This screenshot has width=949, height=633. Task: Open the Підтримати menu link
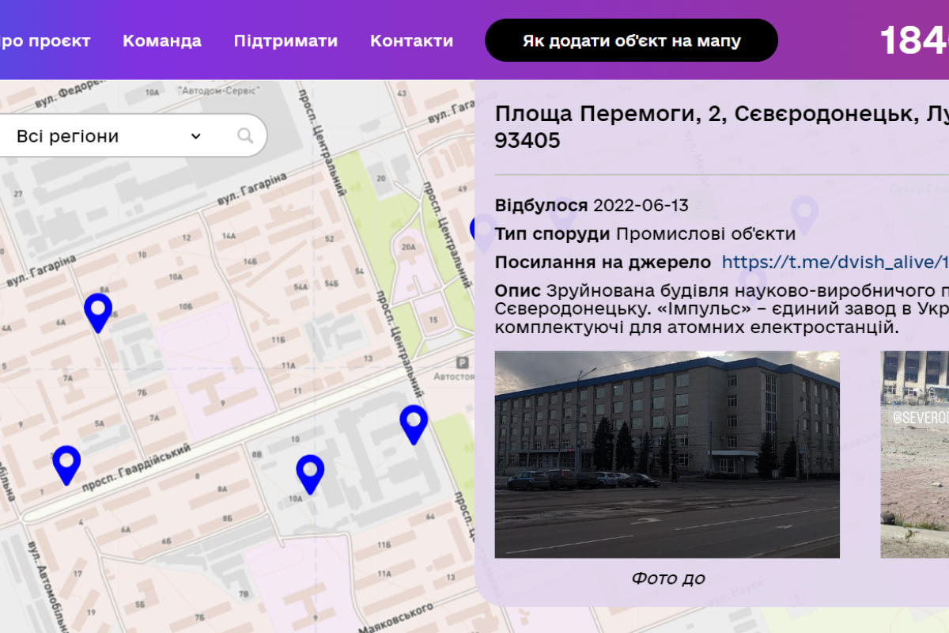point(285,40)
